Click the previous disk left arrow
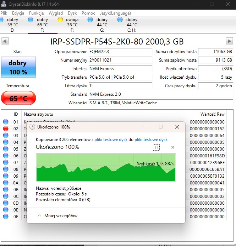This screenshot has width=236, height=246. pyautogui.click(x=5, y=41)
